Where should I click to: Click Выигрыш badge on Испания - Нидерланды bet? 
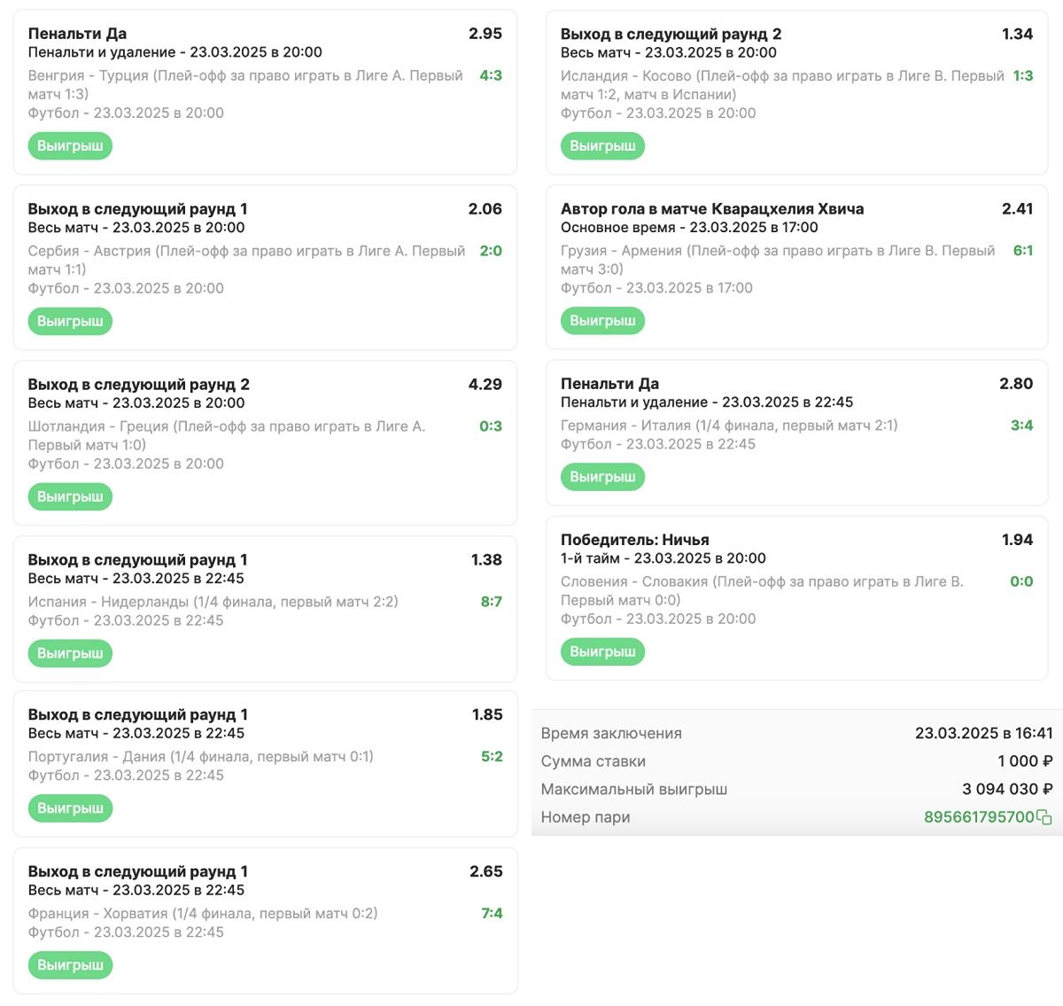point(70,653)
